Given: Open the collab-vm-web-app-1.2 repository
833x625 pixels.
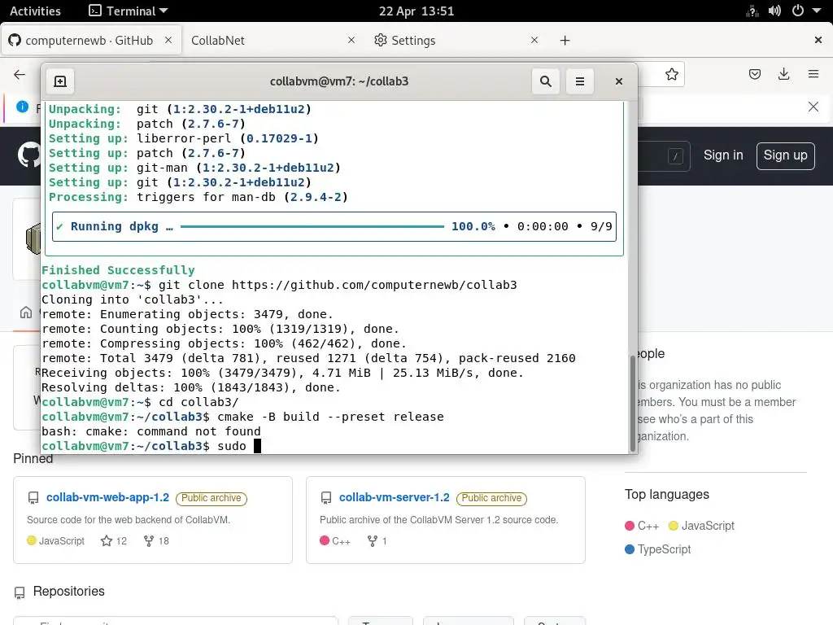Looking at the screenshot, I should 108,497.
